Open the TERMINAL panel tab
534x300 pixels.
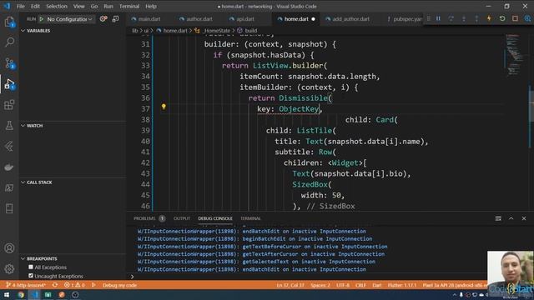point(250,218)
